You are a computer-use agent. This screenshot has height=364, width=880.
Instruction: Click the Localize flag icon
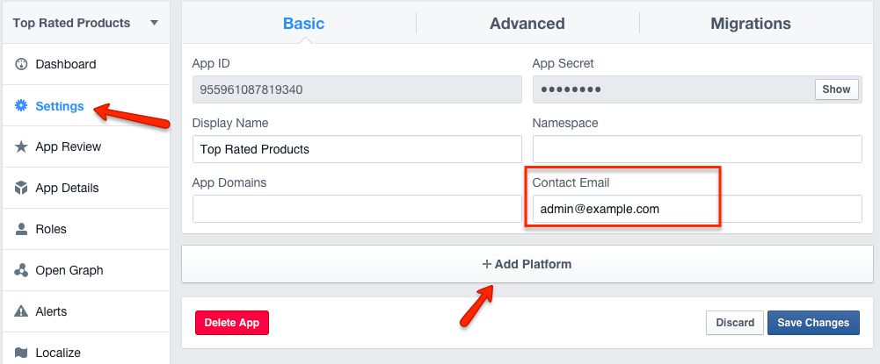click(21, 353)
